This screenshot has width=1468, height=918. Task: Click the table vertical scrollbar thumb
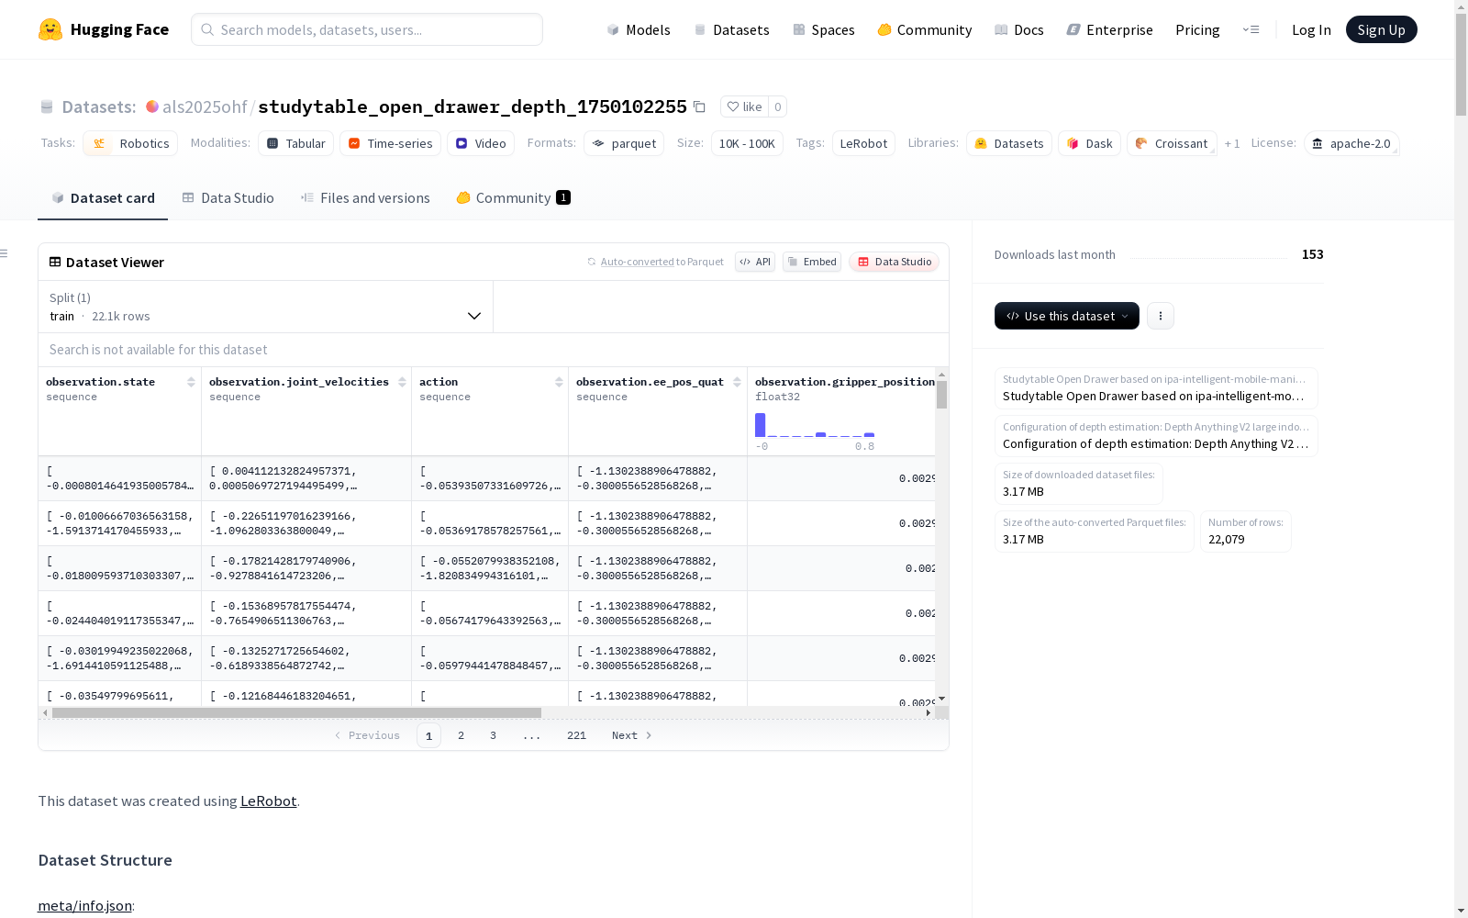941,395
